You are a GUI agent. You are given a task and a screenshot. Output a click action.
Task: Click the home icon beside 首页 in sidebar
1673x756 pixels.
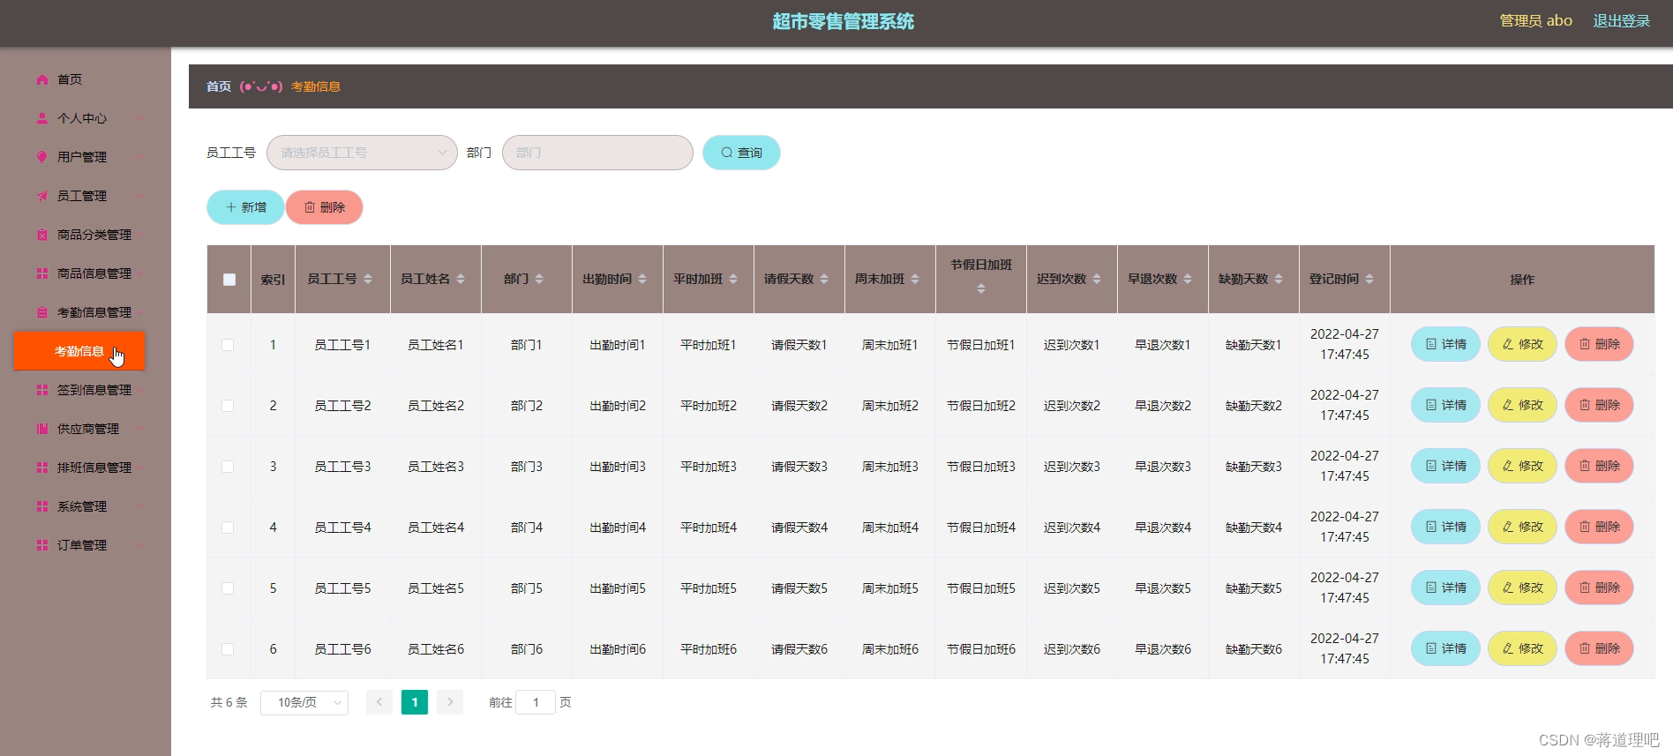(41, 79)
